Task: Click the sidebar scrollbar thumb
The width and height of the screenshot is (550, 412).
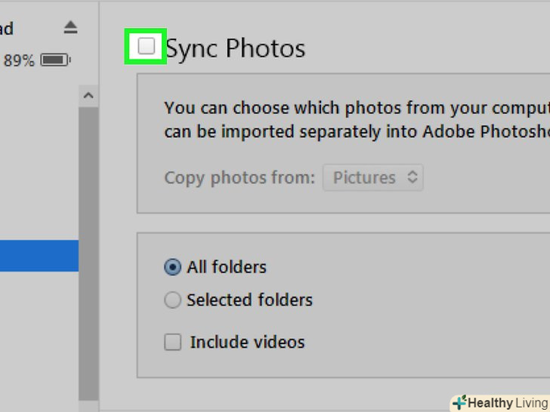Action: coord(88,249)
